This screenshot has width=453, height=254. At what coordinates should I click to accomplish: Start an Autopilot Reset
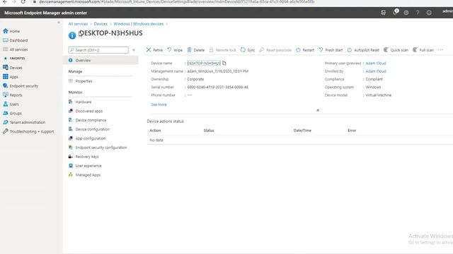363,50
